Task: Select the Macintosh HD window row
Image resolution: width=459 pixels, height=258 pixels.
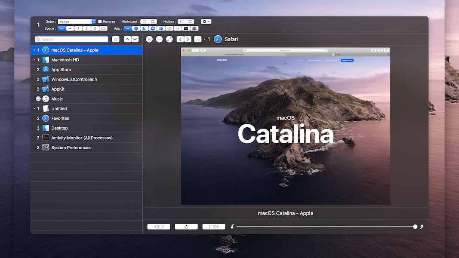Action: click(86, 60)
